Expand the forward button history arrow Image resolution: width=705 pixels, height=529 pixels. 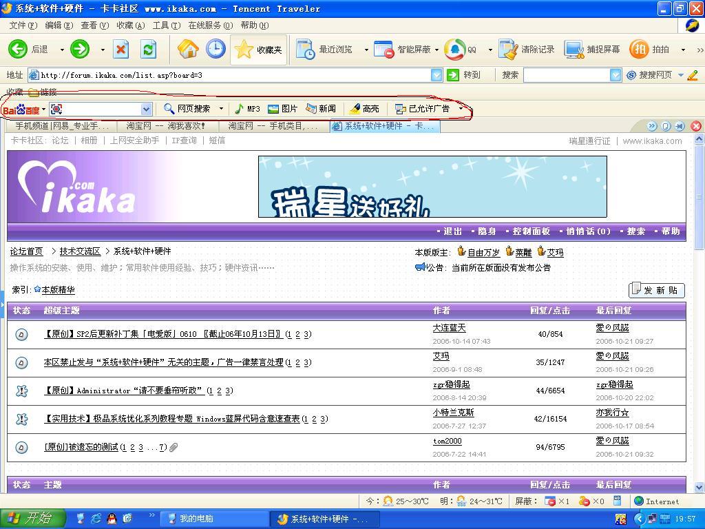[x=103, y=50]
